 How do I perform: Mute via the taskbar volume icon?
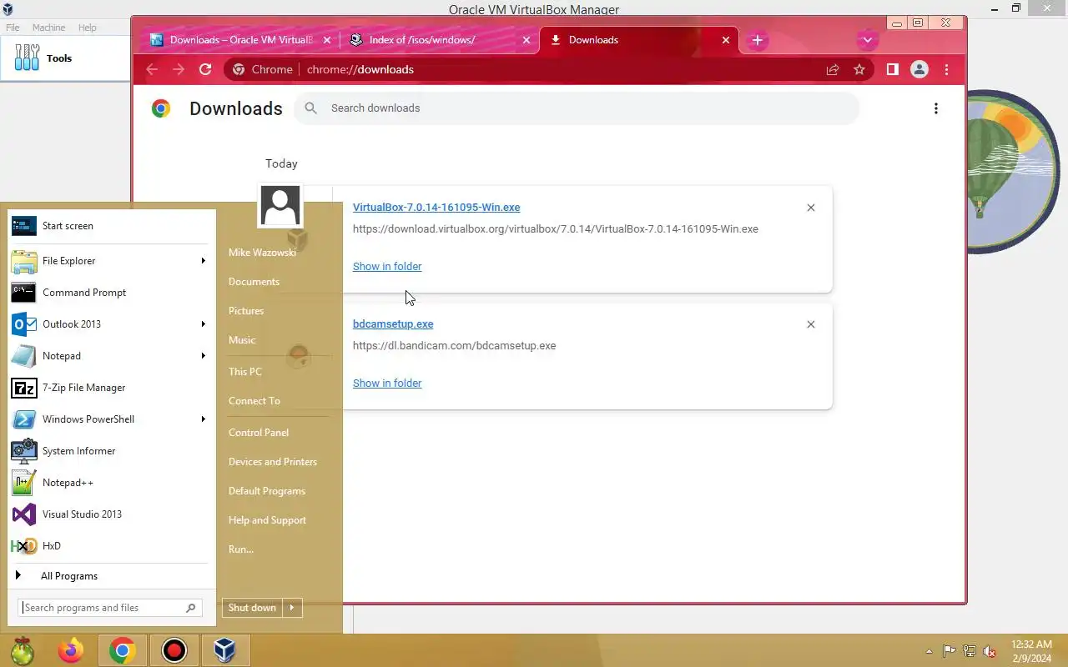[990, 651]
